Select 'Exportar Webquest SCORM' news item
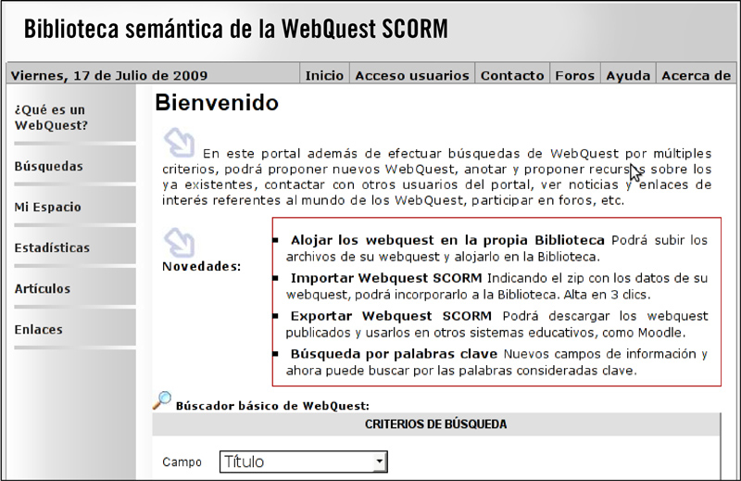The width and height of the screenshot is (741, 481). pyautogui.click(x=391, y=315)
